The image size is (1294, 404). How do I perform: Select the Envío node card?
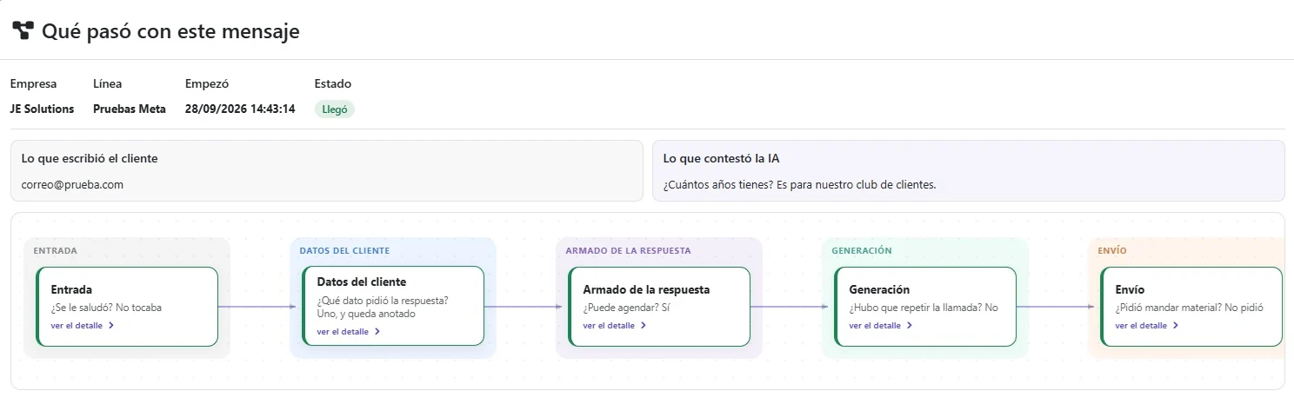[x=1191, y=307]
